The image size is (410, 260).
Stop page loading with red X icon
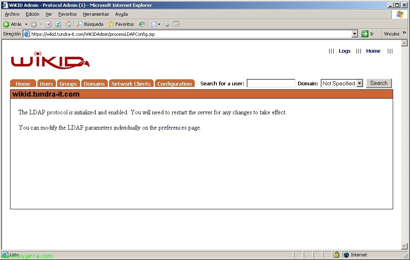pos(48,24)
